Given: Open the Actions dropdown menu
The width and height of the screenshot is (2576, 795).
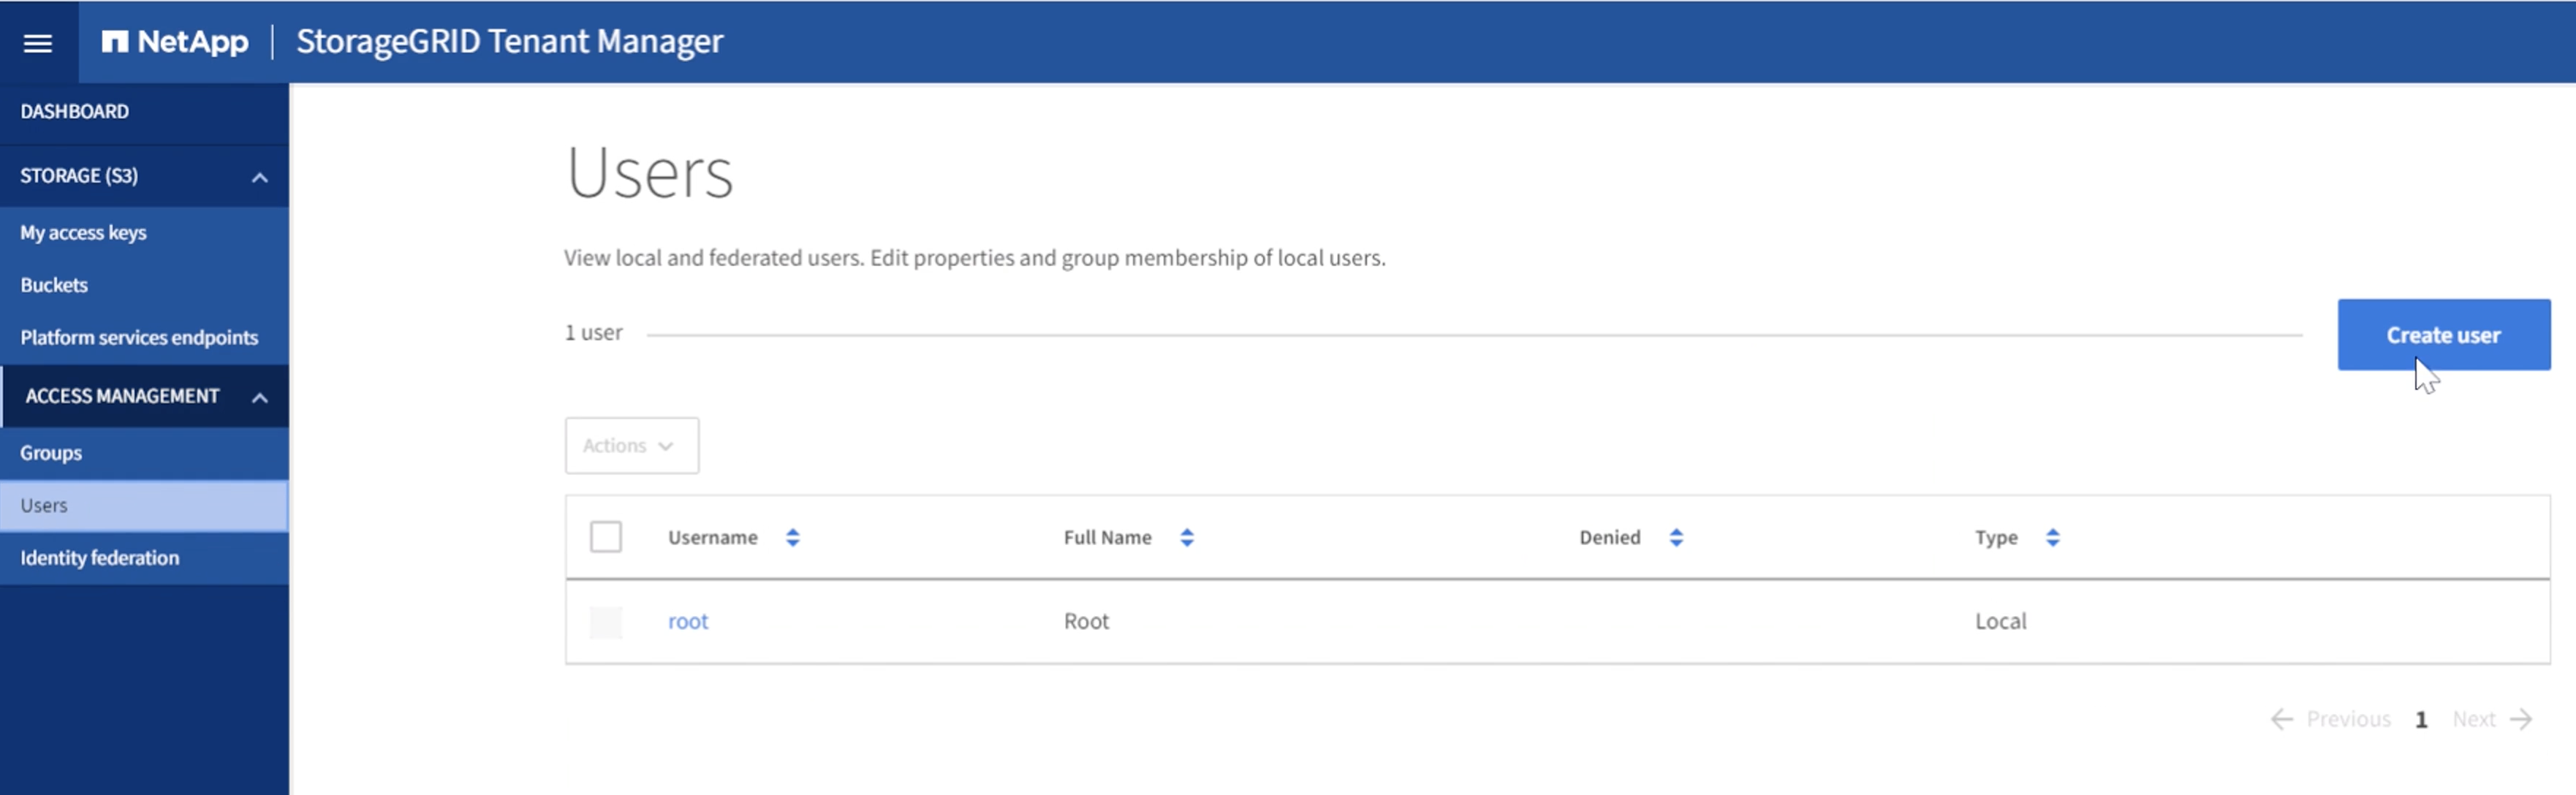Looking at the screenshot, I should (631, 445).
